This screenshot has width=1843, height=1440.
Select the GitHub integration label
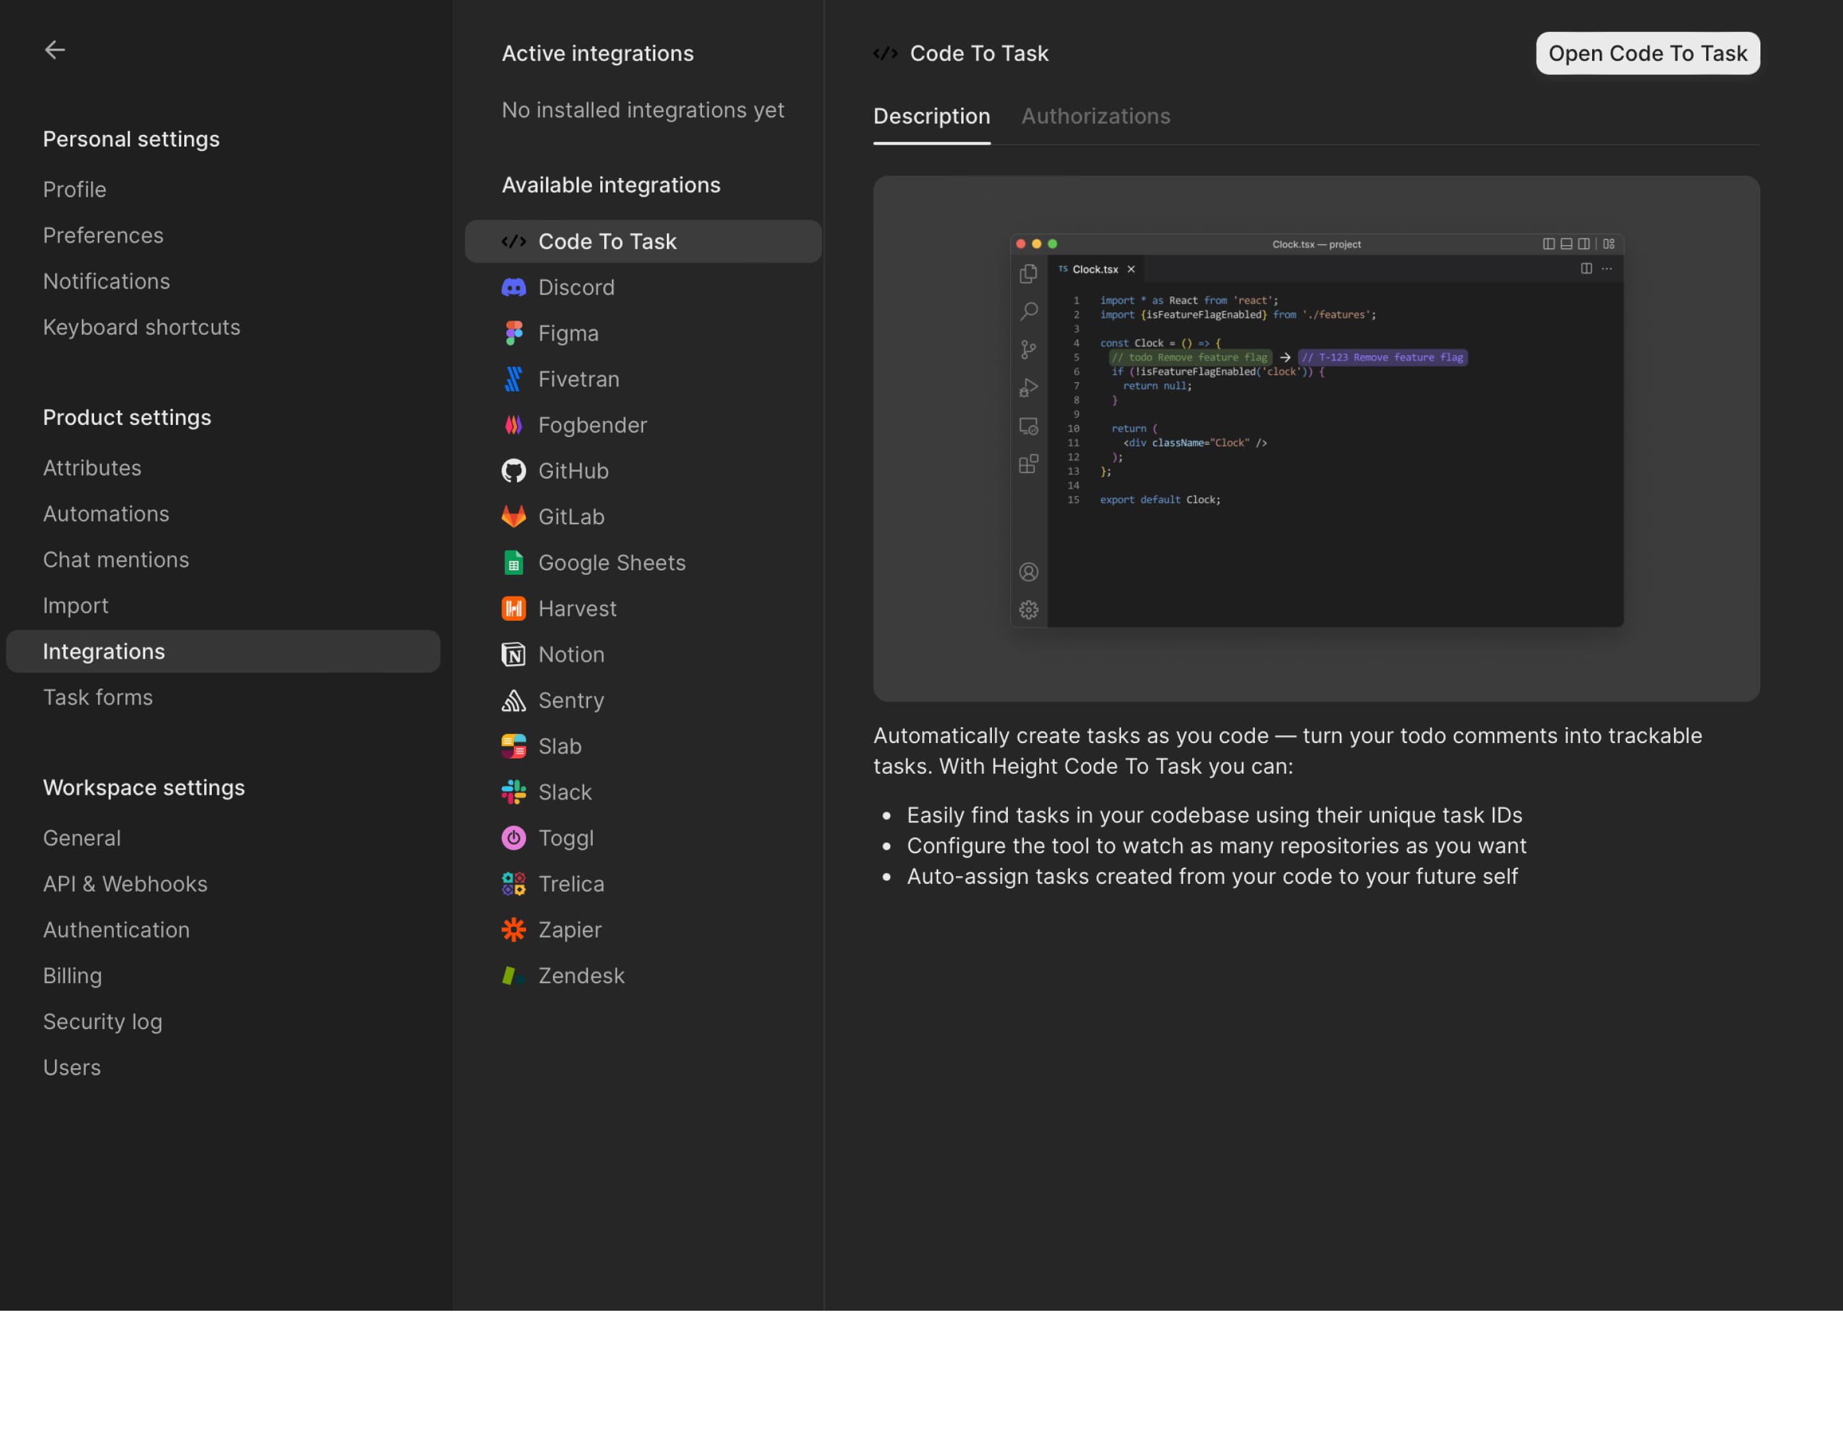(x=573, y=471)
